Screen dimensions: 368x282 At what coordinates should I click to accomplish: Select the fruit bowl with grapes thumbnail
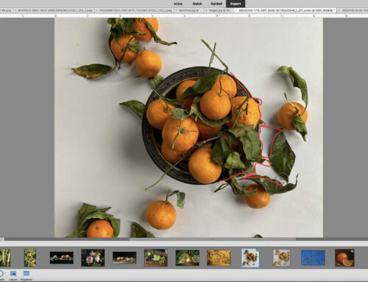tap(156, 258)
